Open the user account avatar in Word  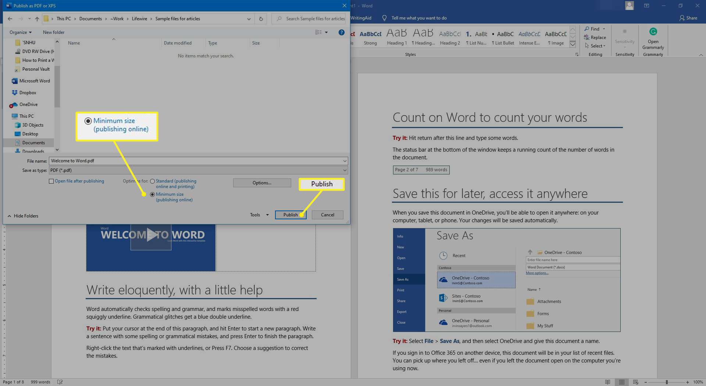click(x=630, y=6)
